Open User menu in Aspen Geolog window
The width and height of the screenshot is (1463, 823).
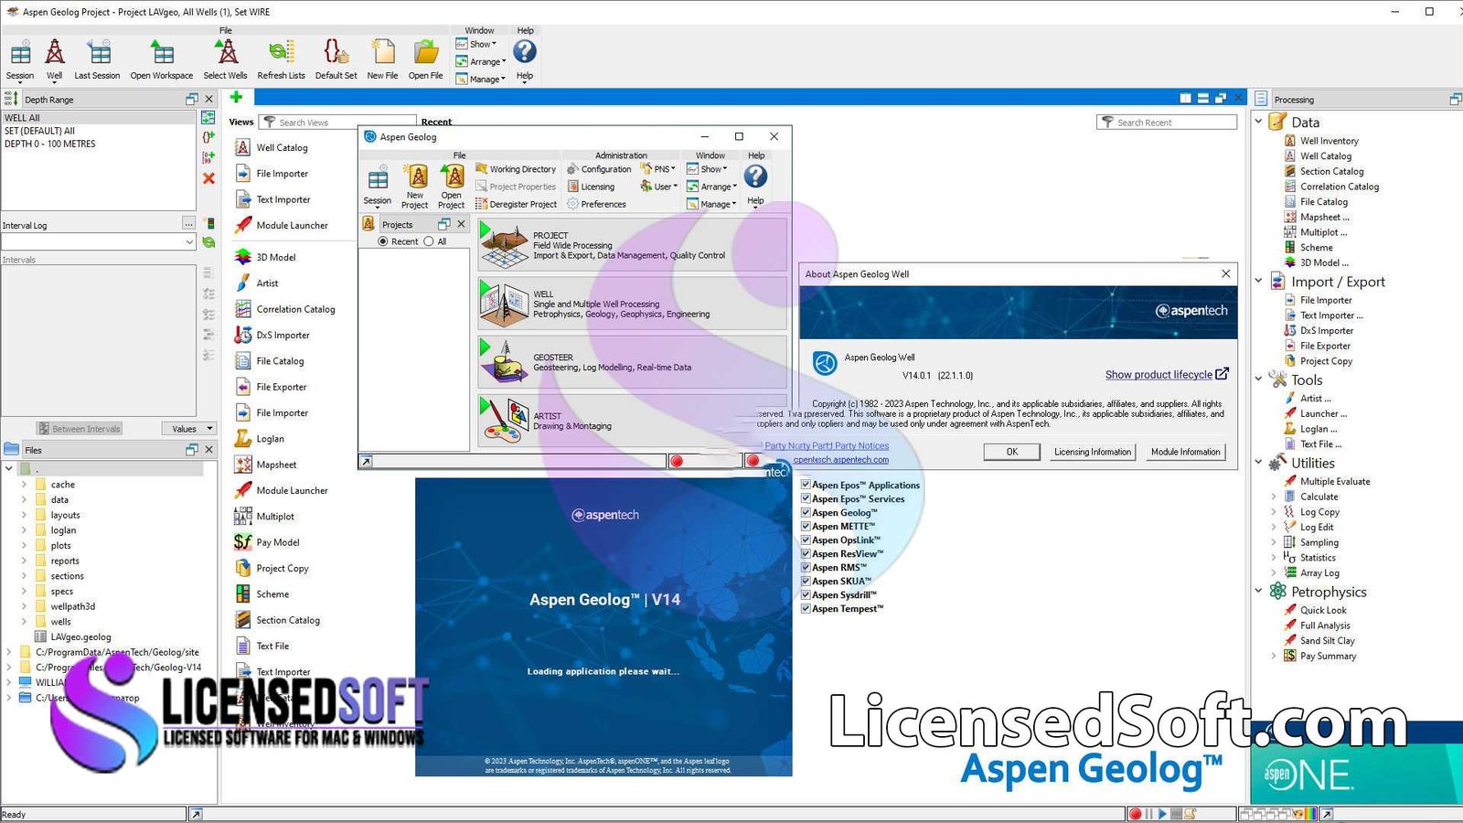pos(659,187)
